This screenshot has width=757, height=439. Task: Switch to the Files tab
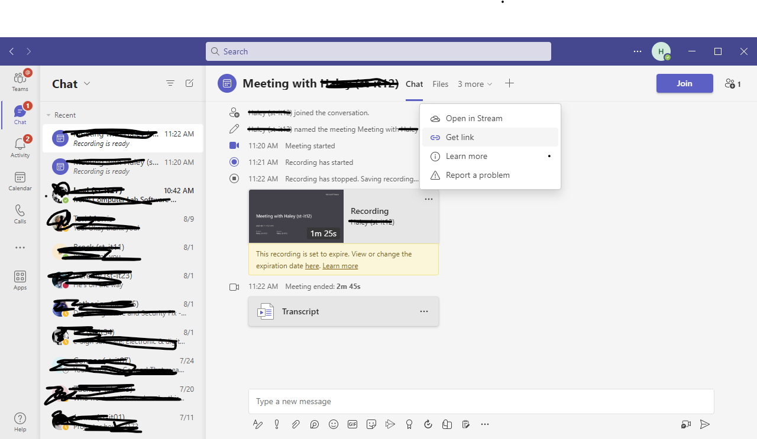[x=441, y=84]
